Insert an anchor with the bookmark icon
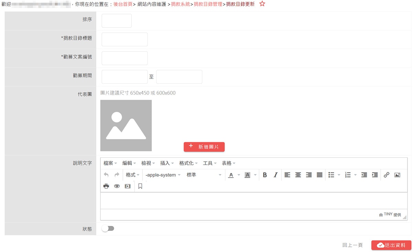The image size is (413, 252). pos(139,186)
